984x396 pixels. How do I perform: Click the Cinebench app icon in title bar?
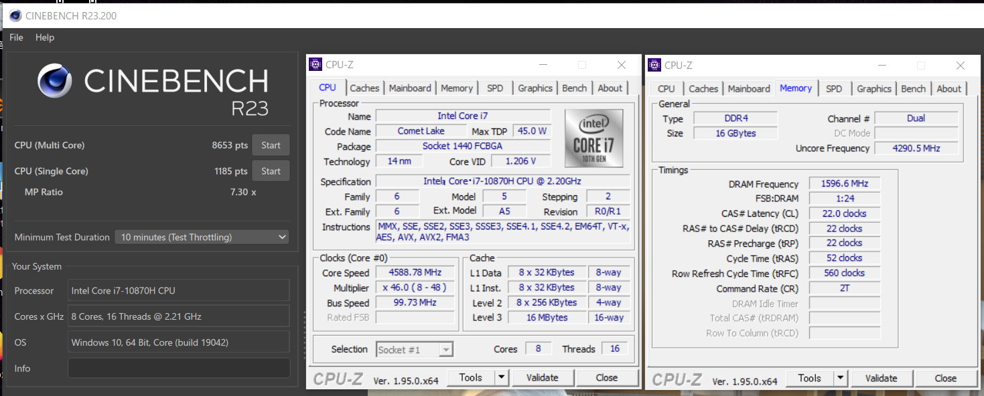click(15, 15)
